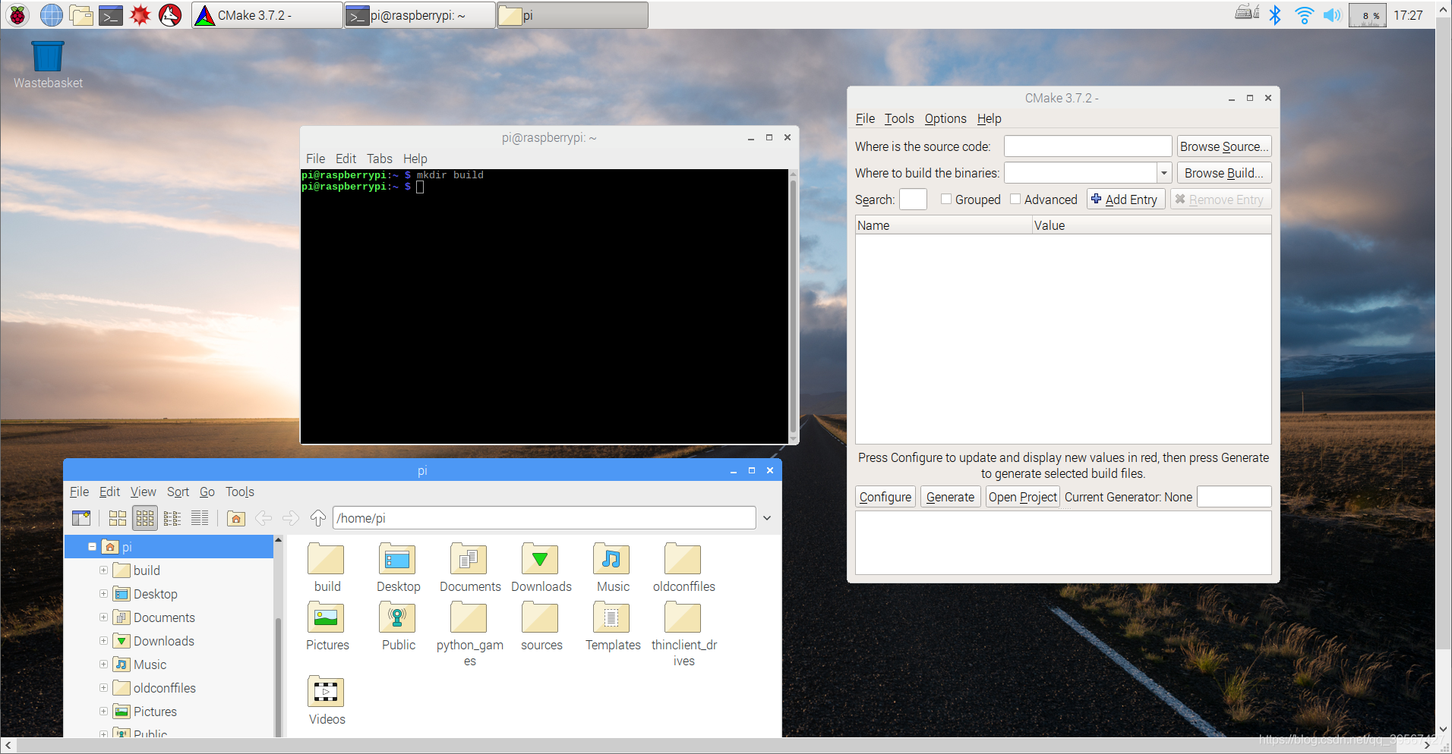Click the Open Project button

click(x=1023, y=497)
